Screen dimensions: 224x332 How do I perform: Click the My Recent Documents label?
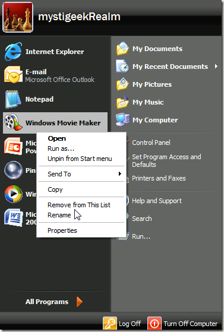coord(170,67)
